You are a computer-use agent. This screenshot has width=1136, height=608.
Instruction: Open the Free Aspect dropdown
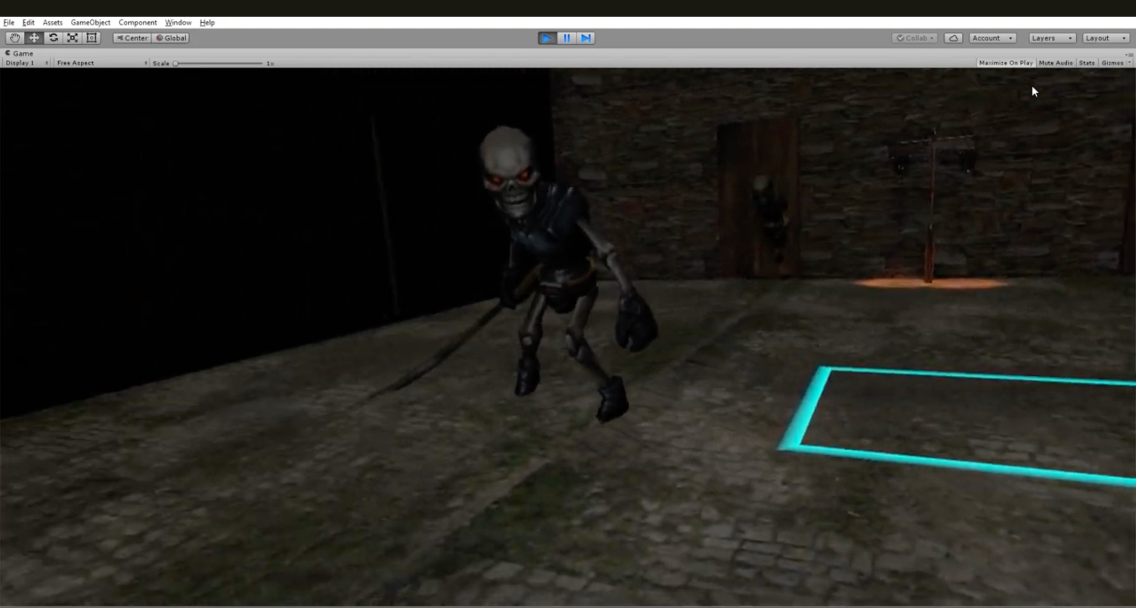[x=102, y=63]
